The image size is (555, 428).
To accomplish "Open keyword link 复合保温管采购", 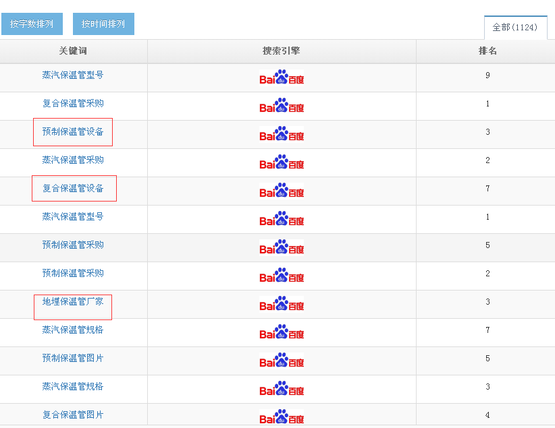I will [73, 104].
